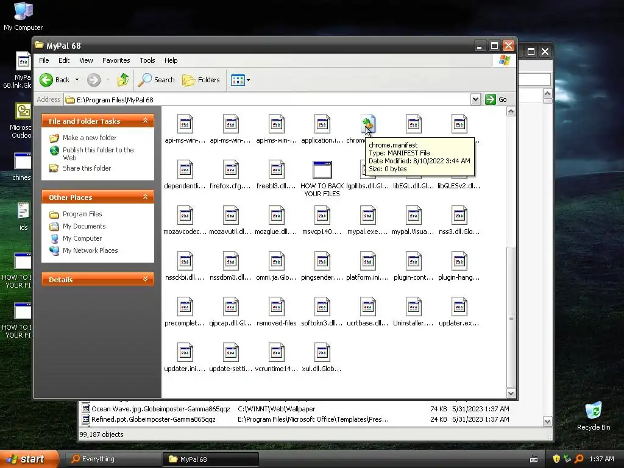
Task: Select the chrome.manifest file icon
Action: point(367,124)
